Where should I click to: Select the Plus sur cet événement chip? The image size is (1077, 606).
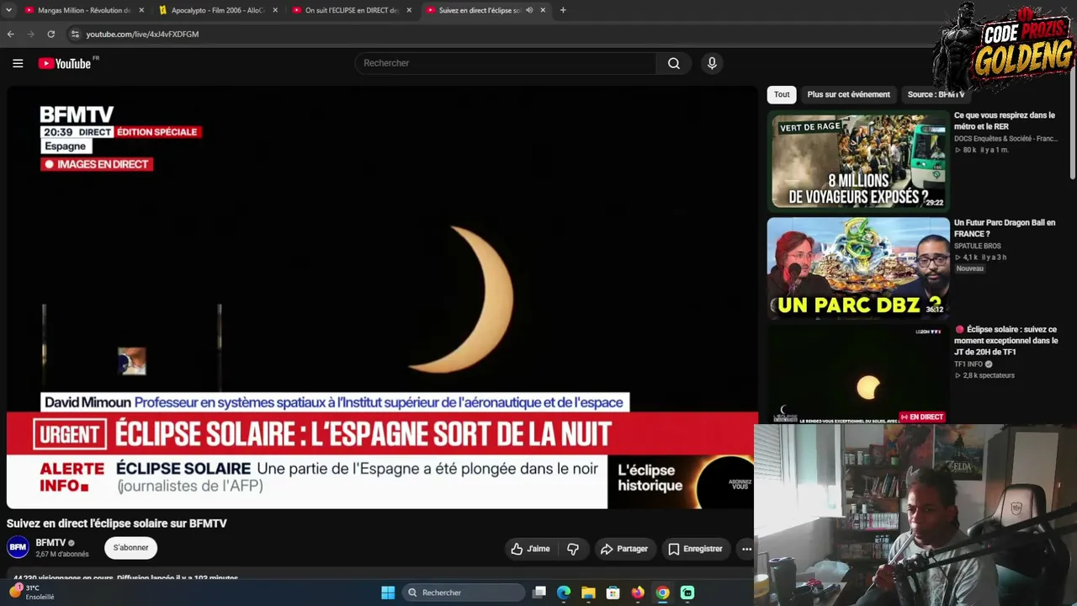click(848, 94)
